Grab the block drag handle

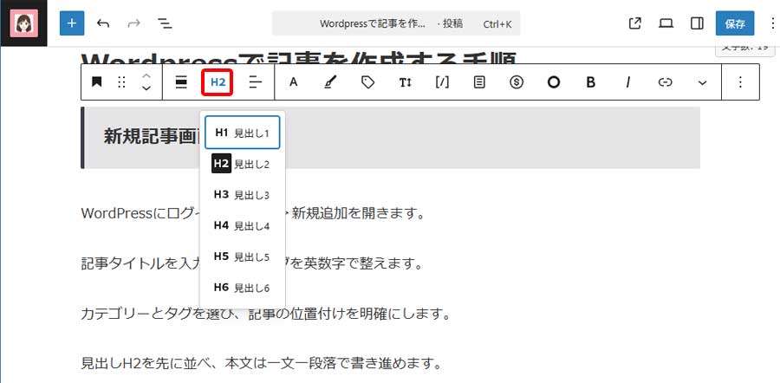121,82
